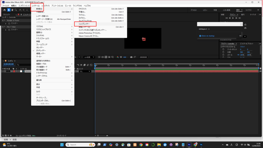Viewport: 263px width, 148px height.
Task: Click the position stopwatch in Properties panel
Action: pyautogui.click(x=223, y=52)
